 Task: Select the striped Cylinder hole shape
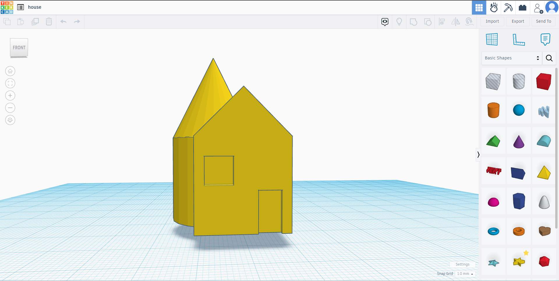(519, 82)
